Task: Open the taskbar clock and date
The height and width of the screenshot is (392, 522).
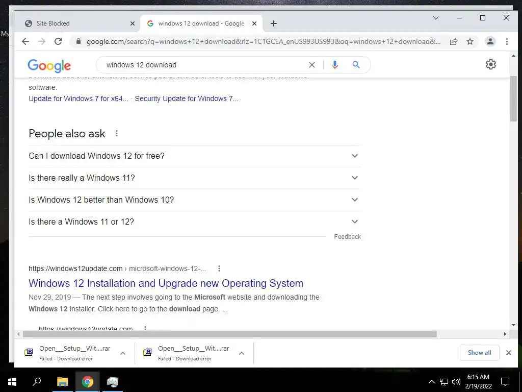Action: [x=478, y=382]
